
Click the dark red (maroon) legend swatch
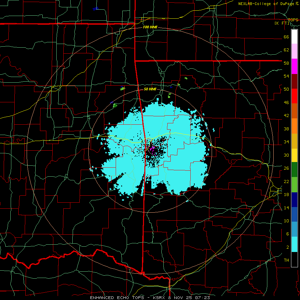point(294,81)
